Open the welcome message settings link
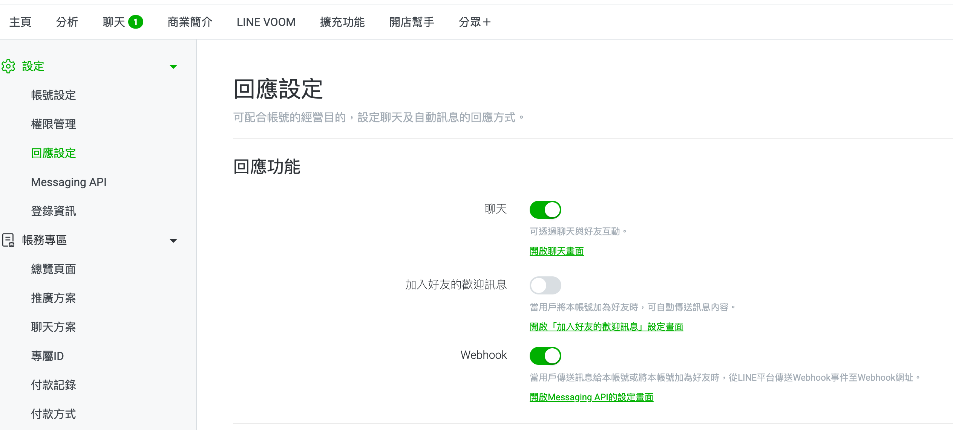 [x=606, y=327]
